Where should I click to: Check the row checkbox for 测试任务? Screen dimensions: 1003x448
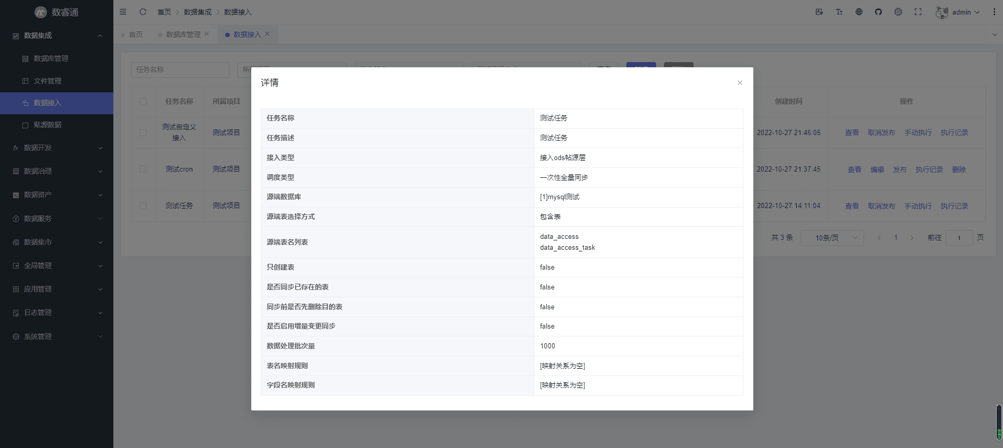tap(143, 205)
